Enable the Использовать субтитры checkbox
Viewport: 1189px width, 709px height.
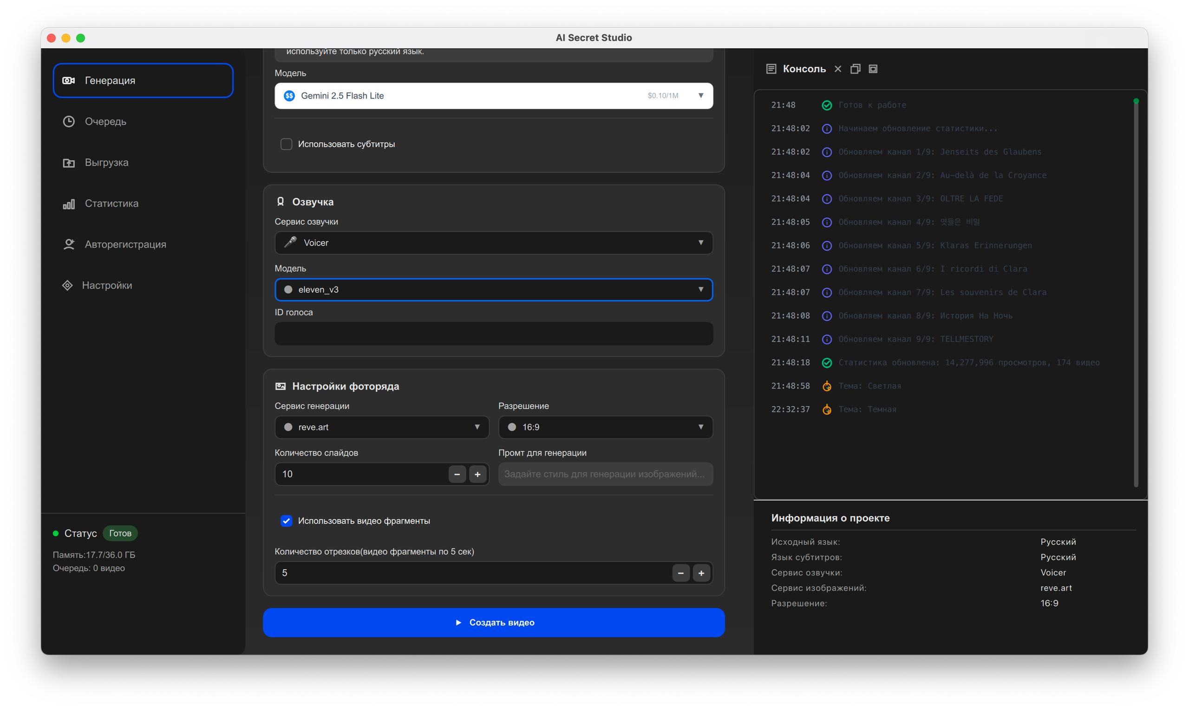(286, 144)
